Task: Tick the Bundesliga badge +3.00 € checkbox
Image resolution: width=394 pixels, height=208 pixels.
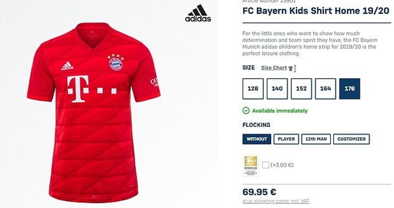Action: [x=266, y=165]
